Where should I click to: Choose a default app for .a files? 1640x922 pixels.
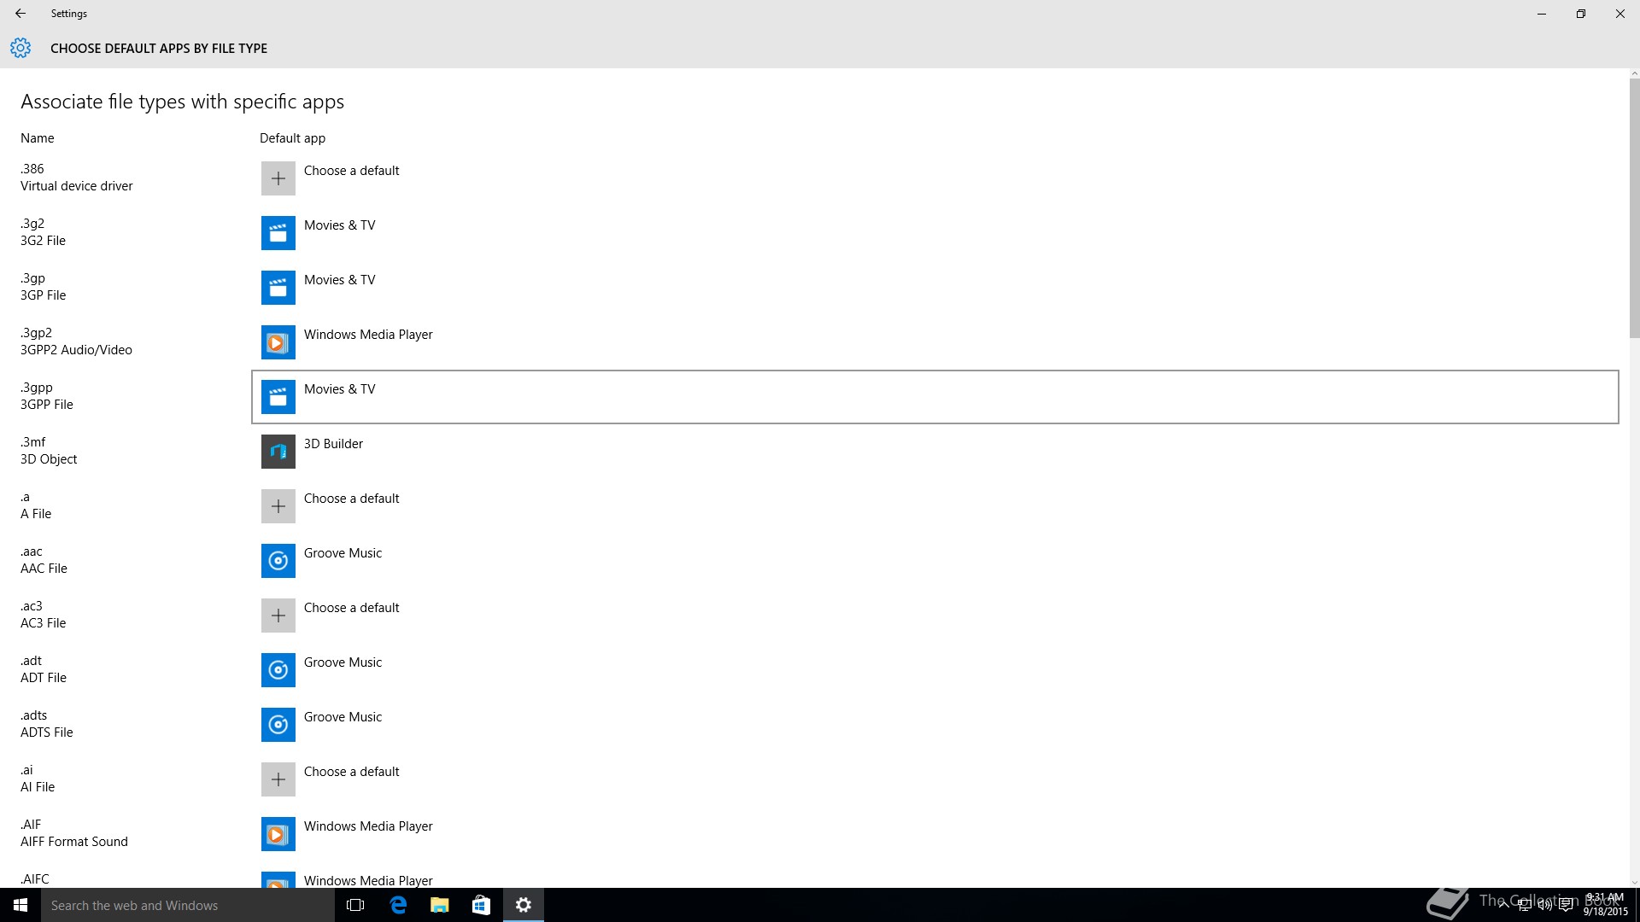[x=935, y=506]
